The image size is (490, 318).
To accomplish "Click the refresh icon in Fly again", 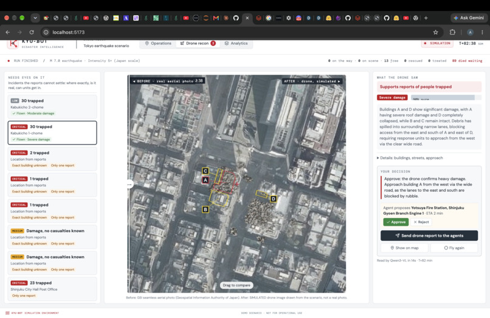I will (x=446, y=248).
